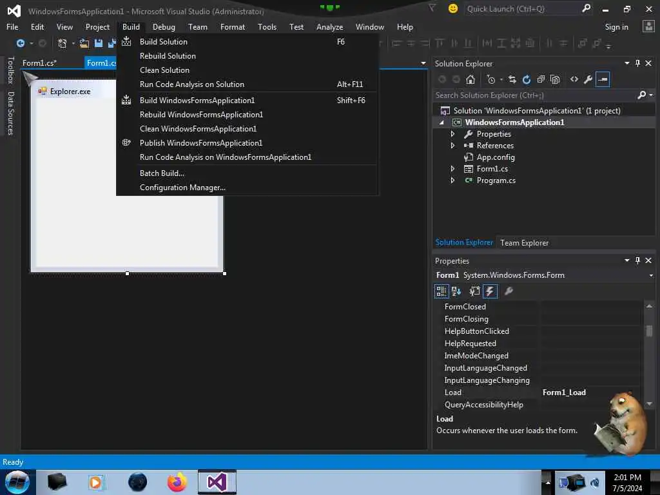Click the New Project toolbar icon
Image resolution: width=660 pixels, height=495 pixels.
click(63, 43)
